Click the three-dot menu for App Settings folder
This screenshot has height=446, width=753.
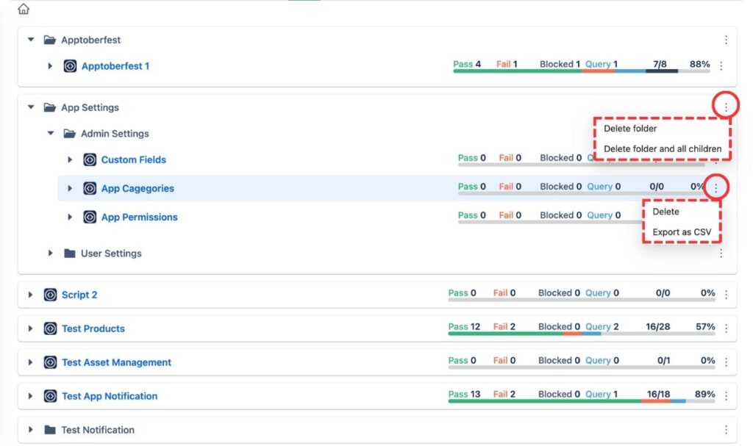click(726, 107)
